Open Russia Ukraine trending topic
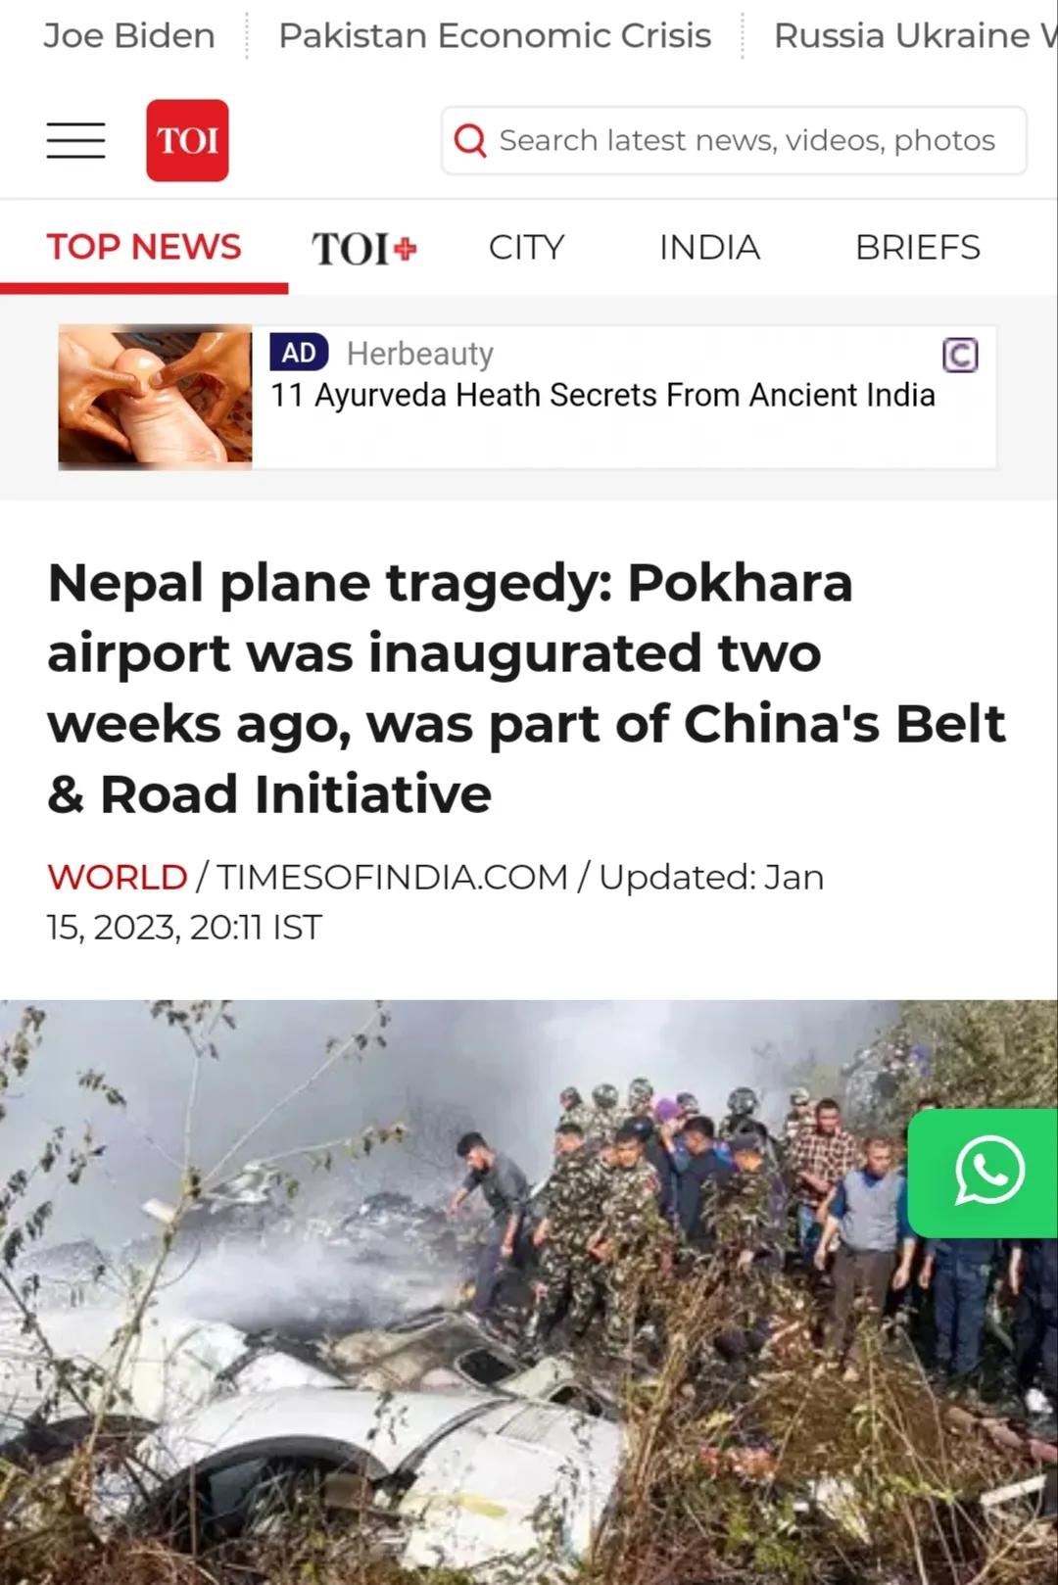Screen dimensions: 1058x1585 [x=915, y=35]
